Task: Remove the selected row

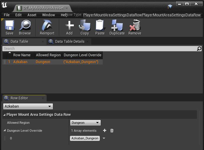Action: 135,27
